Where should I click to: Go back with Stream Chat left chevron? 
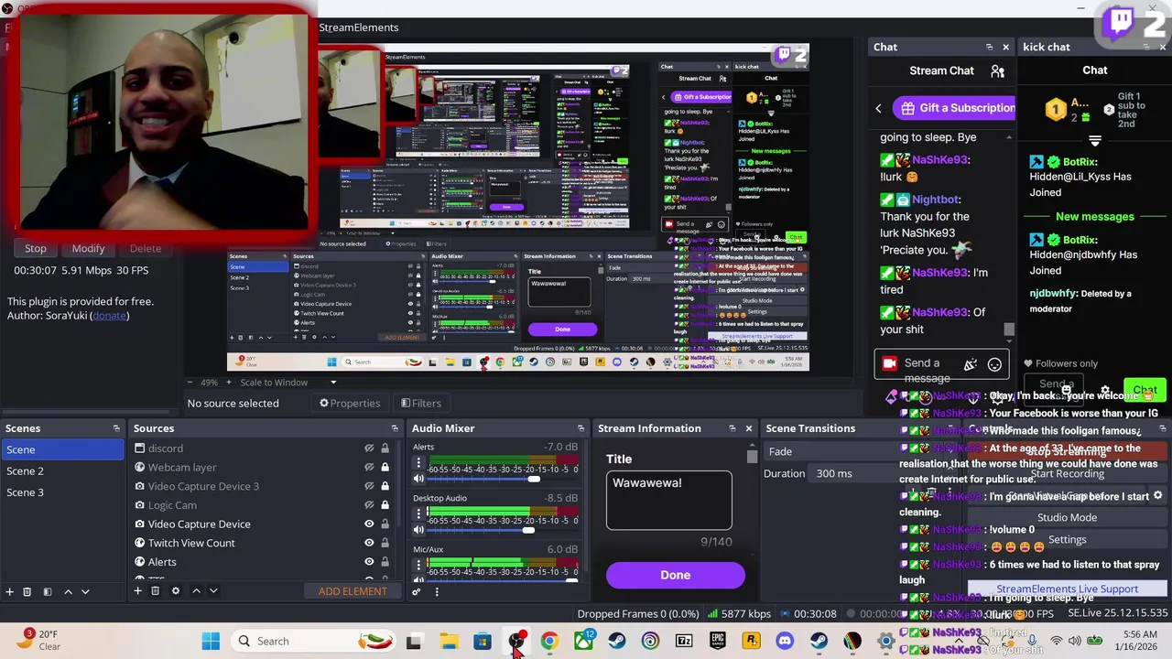[x=878, y=108]
